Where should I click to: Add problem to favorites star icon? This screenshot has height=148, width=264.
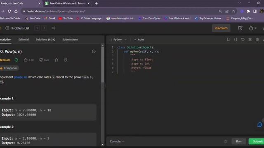pyautogui.click(x=57, y=60)
